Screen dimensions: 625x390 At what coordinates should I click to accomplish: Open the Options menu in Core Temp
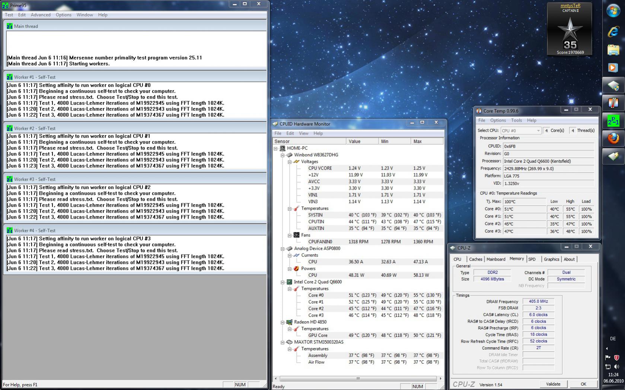click(x=498, y=120)
